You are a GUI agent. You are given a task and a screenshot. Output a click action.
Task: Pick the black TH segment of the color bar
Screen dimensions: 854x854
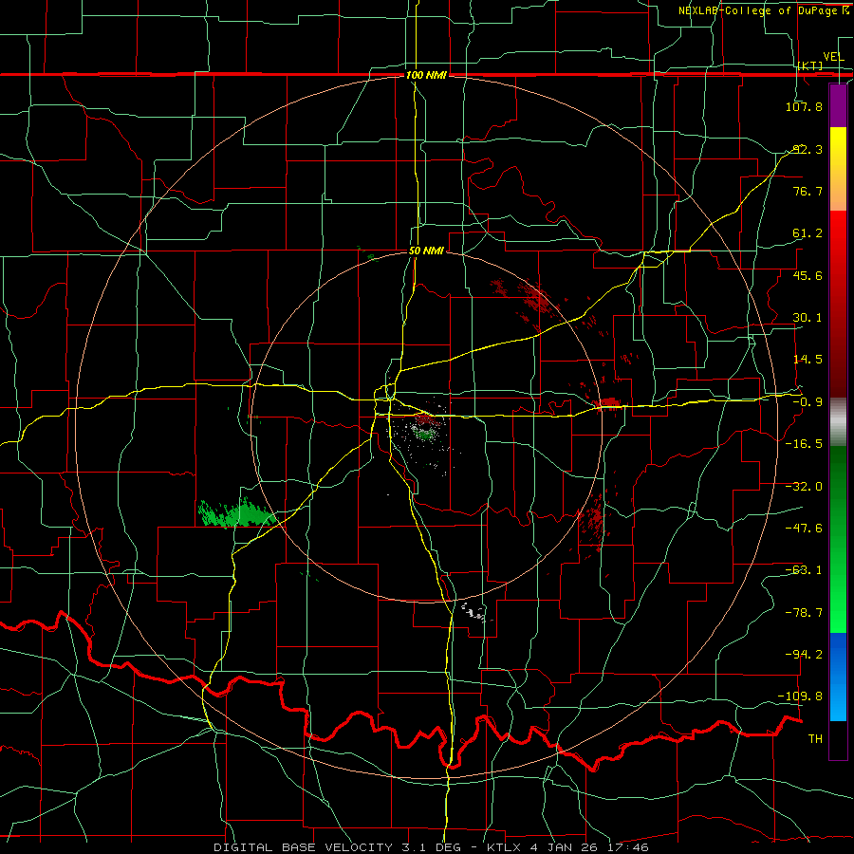(838, 740)
